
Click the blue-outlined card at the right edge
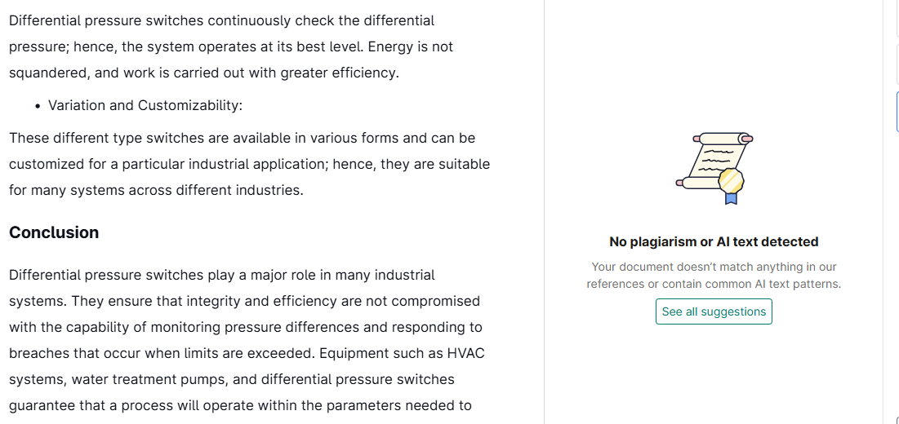(897, 112)
